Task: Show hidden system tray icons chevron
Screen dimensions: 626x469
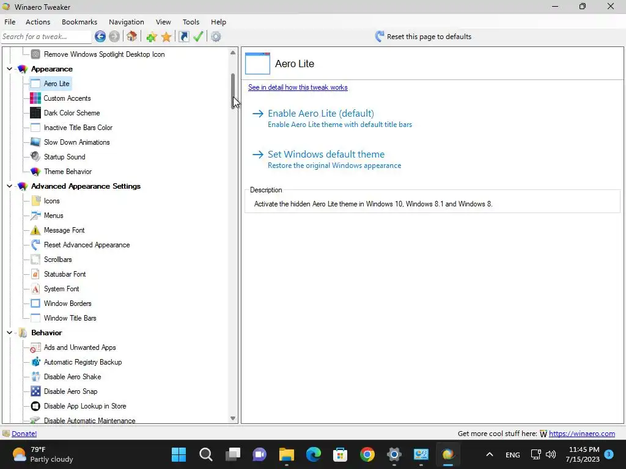Action: (x=490, y=454)
